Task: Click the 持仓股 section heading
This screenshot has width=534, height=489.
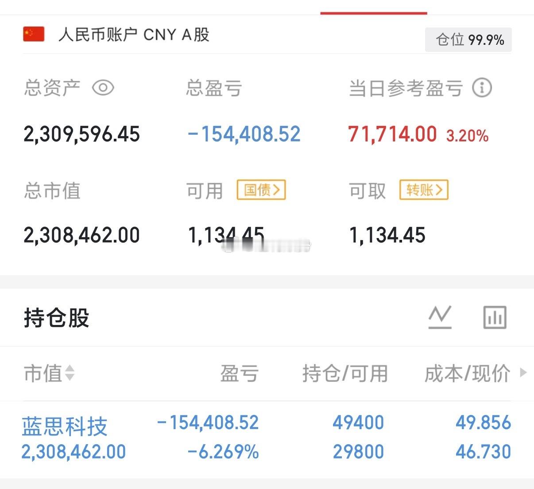Action: pos(57,317)
